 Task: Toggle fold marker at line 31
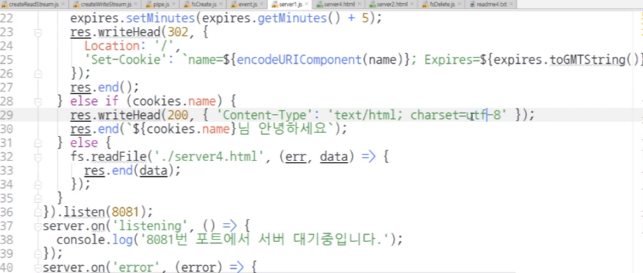38,143
